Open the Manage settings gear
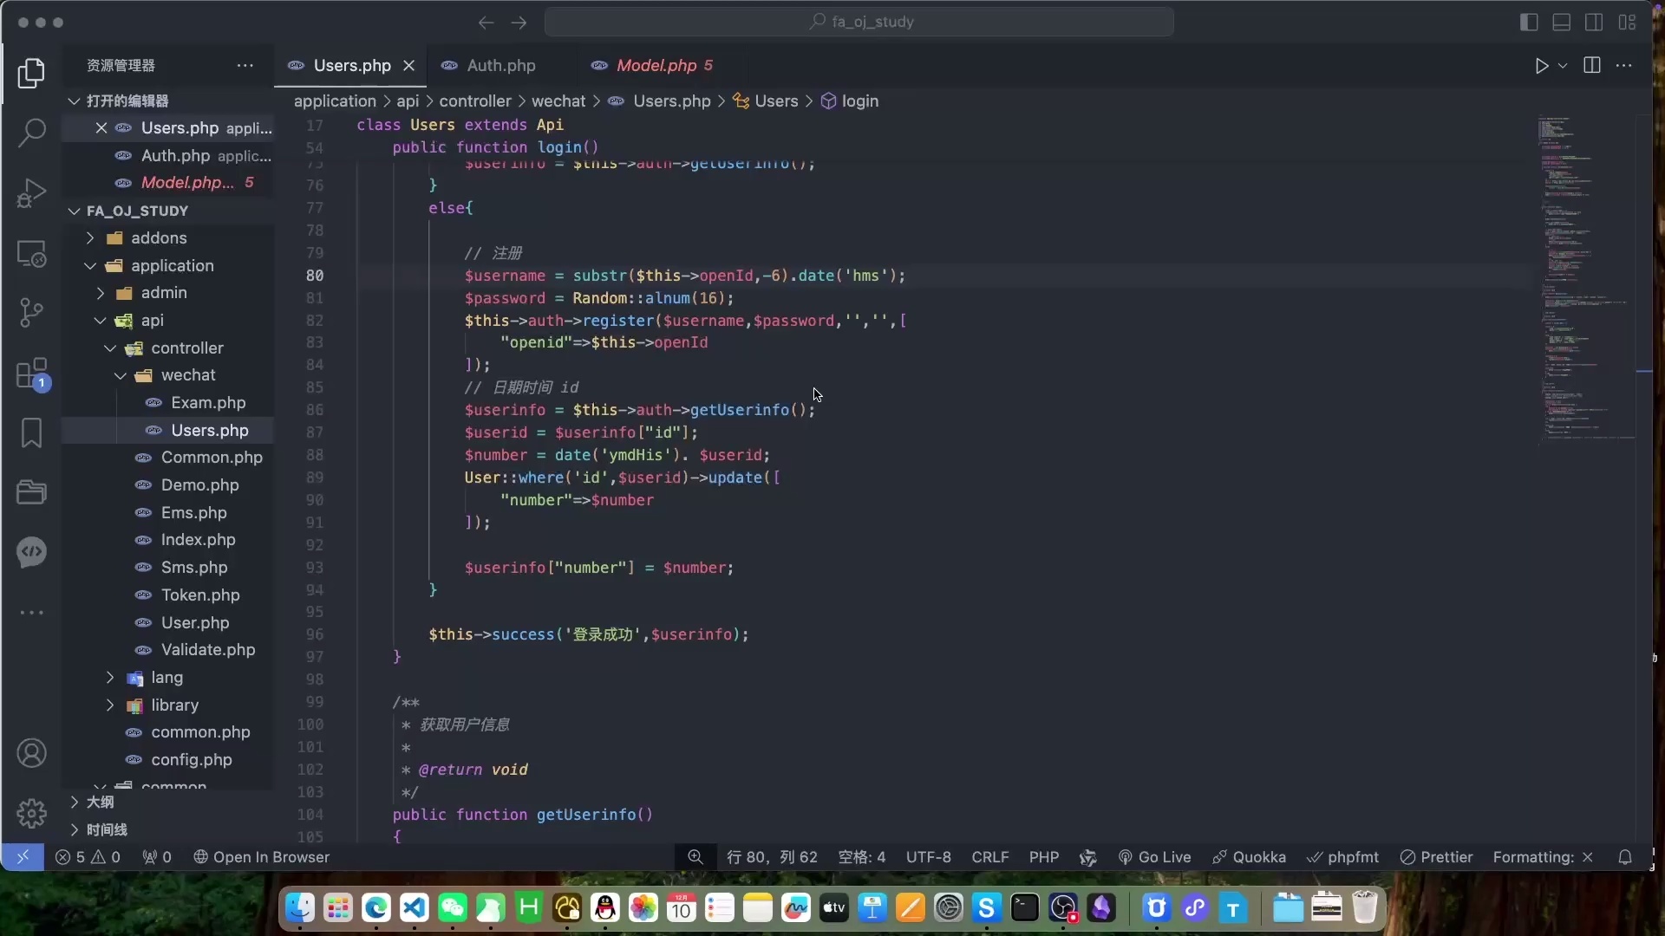Viewport: 1665px width, 936px height. pyautogui.click(x=32, y=813)
